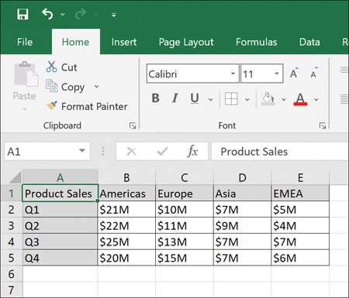Select row 1 header
349x298 pixels.
tap(12, 194)
